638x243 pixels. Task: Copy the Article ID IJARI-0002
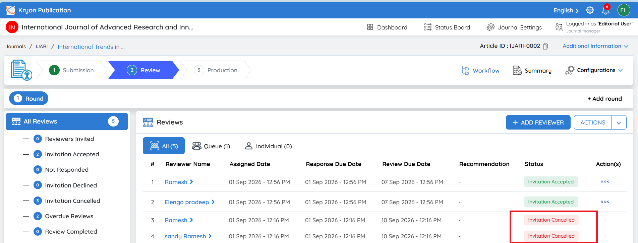545,46
